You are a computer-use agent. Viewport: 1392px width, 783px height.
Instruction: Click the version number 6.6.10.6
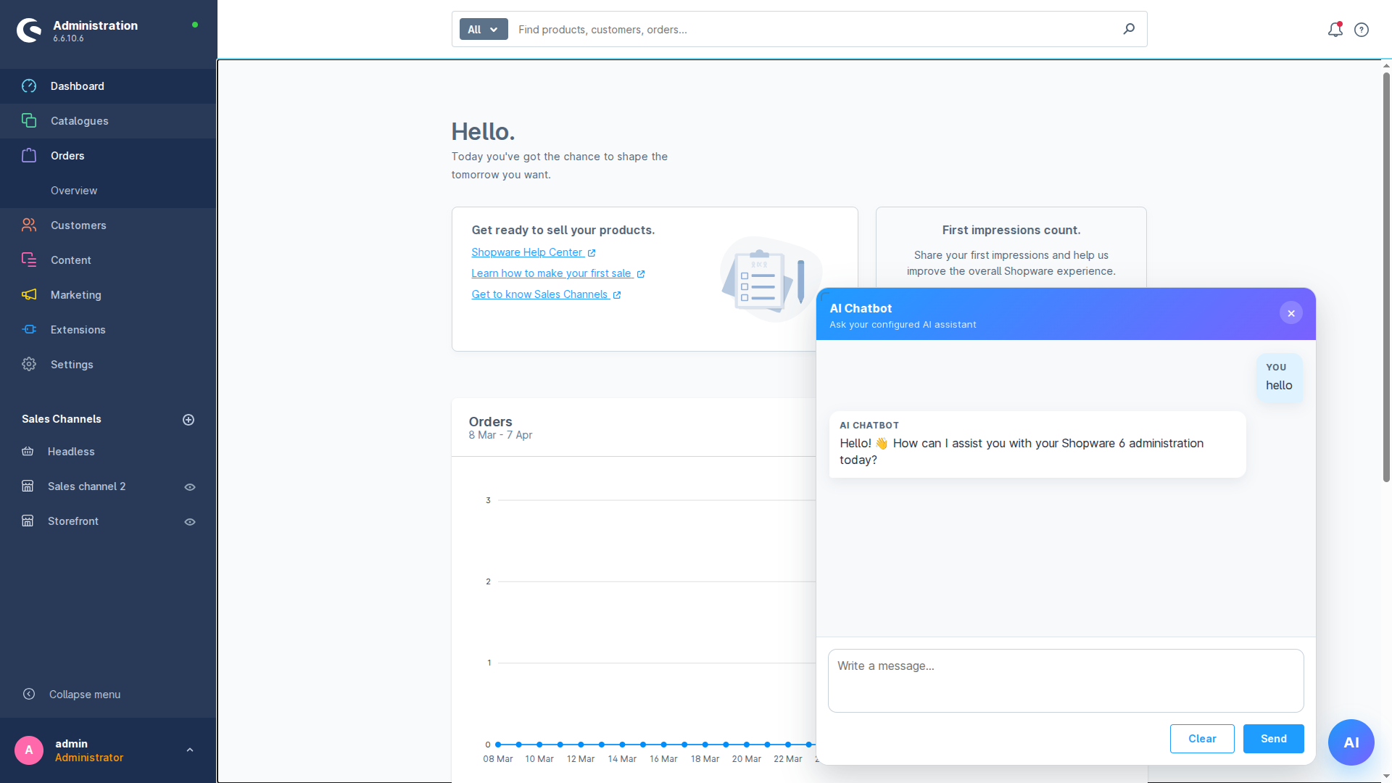(x=68, y=38)
